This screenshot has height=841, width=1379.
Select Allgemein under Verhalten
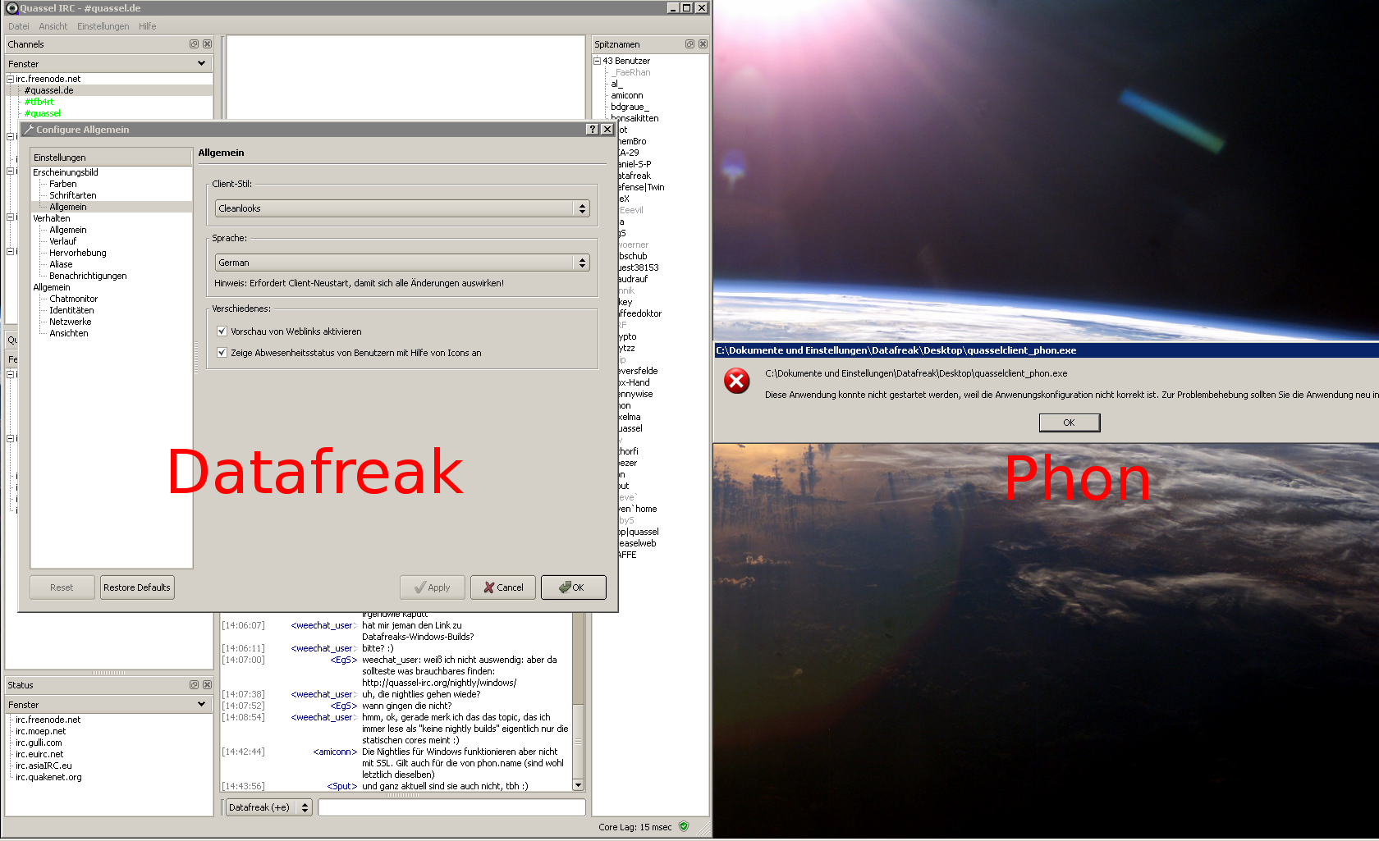click(x=68, y=230)
